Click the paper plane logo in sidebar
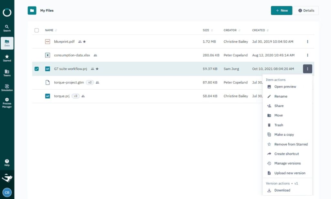The width and height of the screenshot is (331, 199). point(7,178)
